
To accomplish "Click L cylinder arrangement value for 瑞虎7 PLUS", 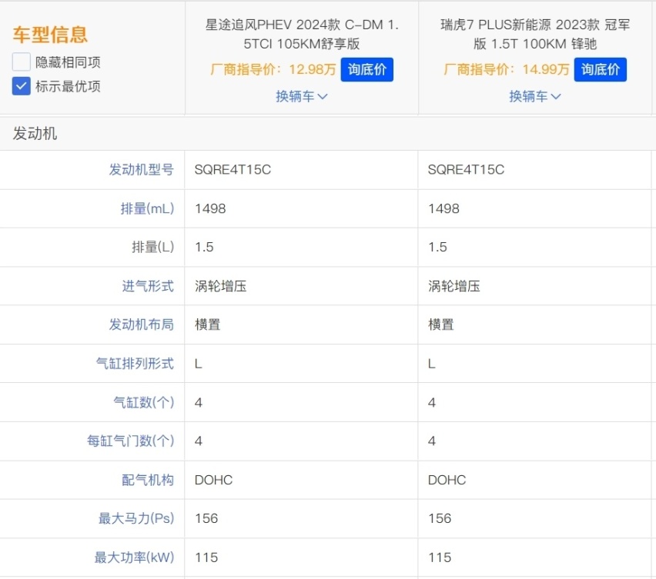I will tap(432, 364).
